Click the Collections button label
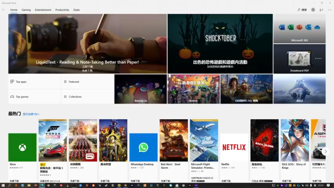 click(75, 97)
